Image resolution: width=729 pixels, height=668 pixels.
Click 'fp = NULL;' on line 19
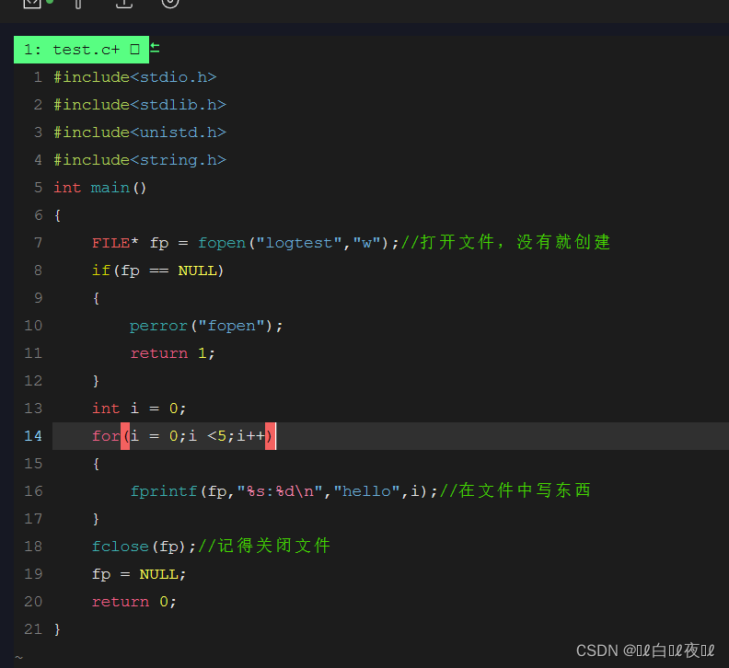click(139, 574)
